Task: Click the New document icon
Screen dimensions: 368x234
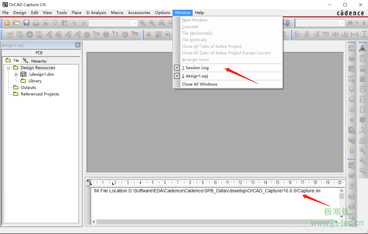Action: pos(7,23)
